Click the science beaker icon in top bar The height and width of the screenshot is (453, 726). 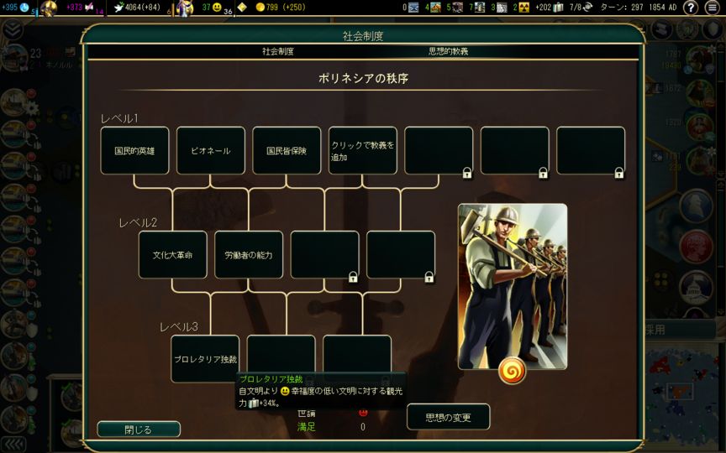tap(24, 8)
